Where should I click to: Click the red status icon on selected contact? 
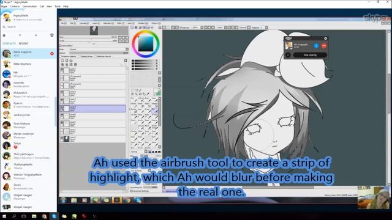[x=52, y=53]
